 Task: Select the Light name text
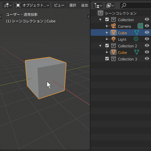(122, 40)
